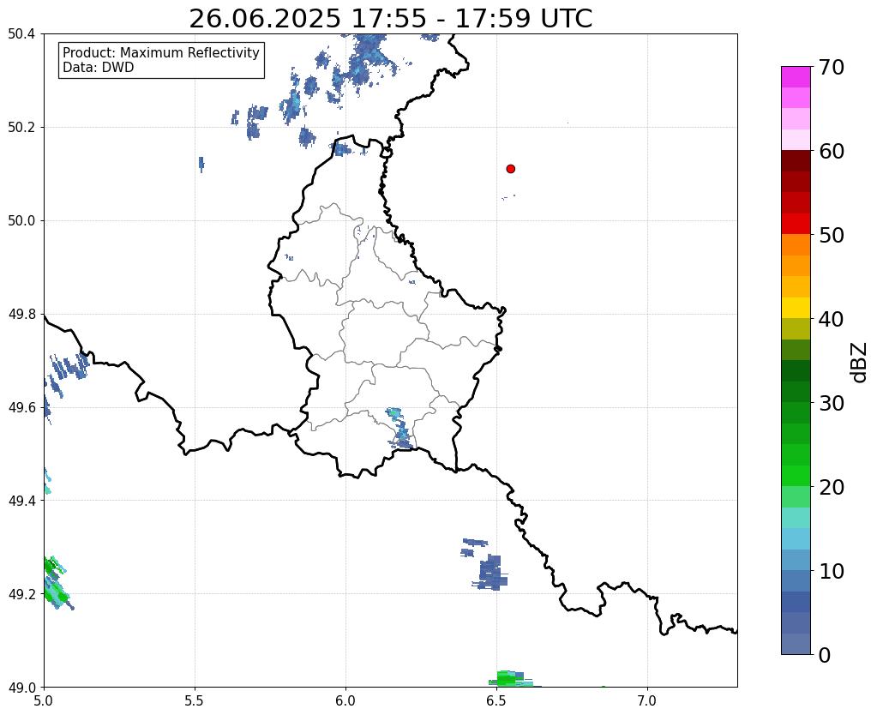Pick the turquoise swatch below 20 dBZ
877x715 pixels.
tap(796, 518)
